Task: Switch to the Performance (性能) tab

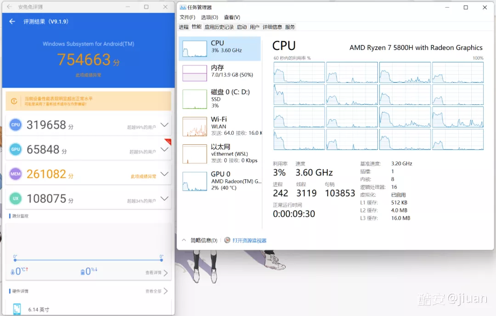Action: (197, 27)
